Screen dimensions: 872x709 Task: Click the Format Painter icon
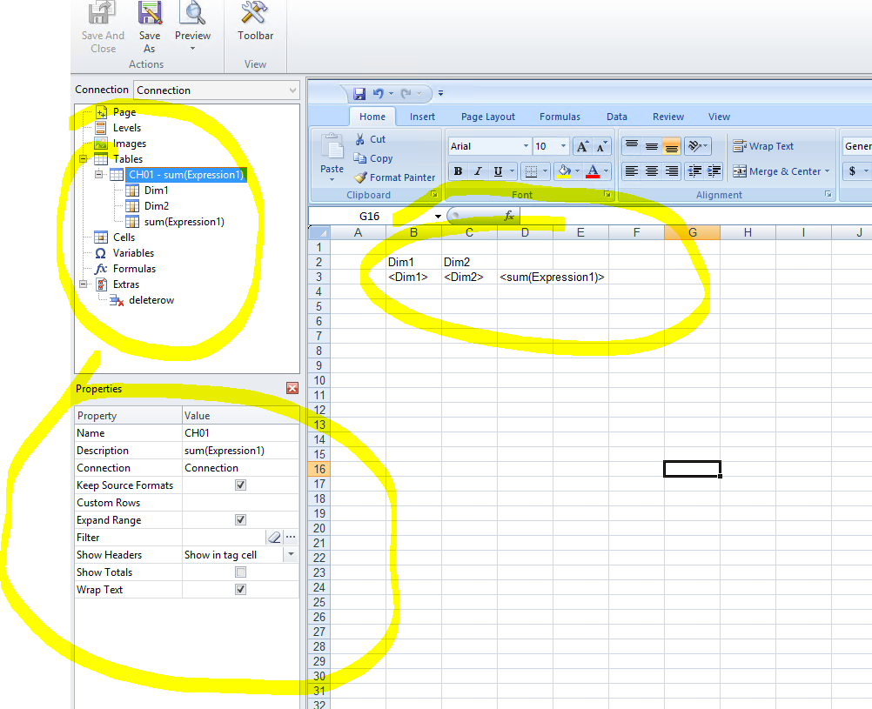point(361,177)
